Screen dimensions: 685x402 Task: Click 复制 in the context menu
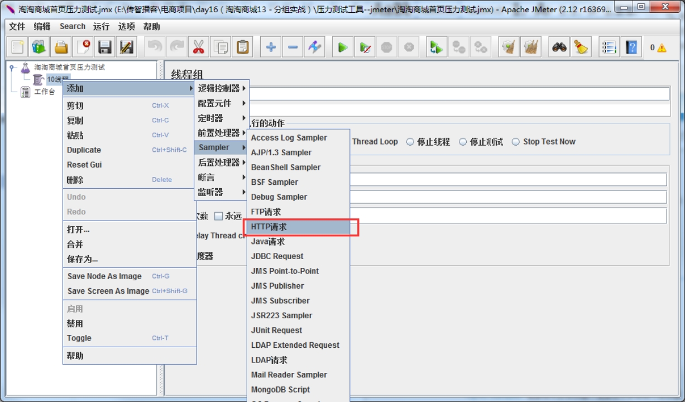(130, 121)
